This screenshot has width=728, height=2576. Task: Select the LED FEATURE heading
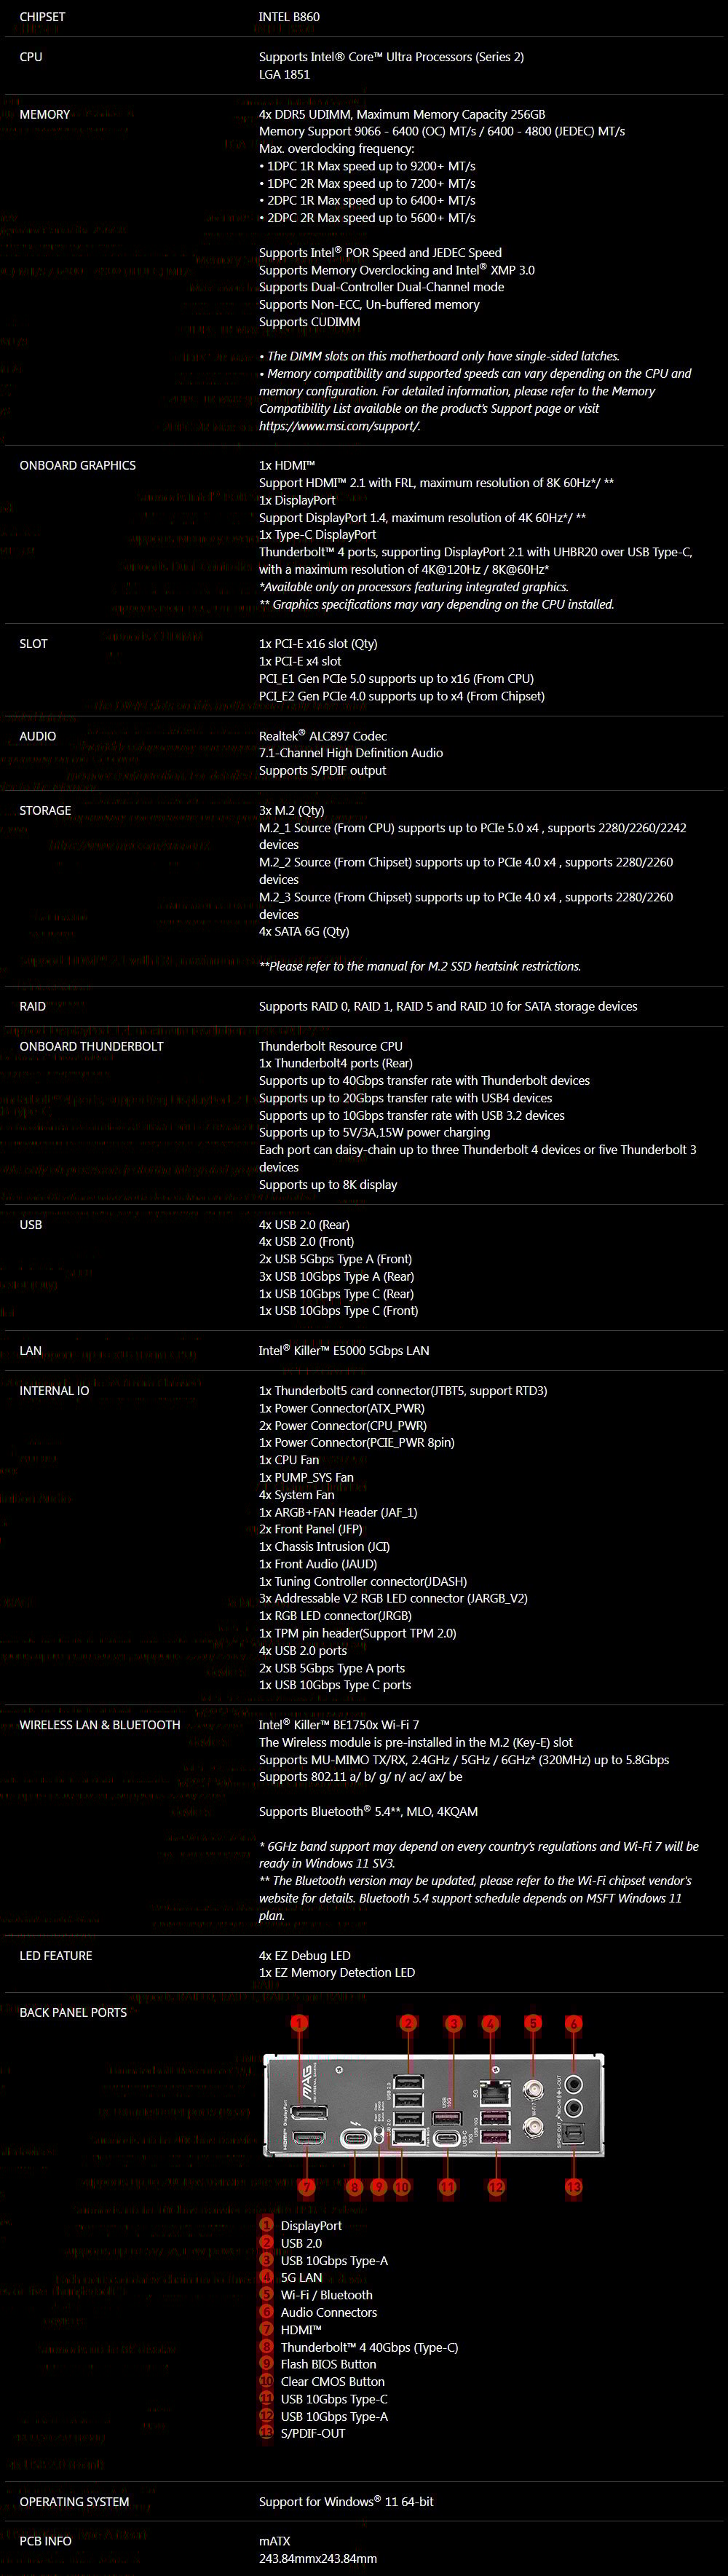(x=56, y=1956)
